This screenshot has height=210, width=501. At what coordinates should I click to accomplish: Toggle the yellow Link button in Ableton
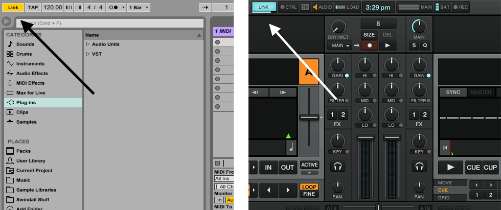pos(13,7)
